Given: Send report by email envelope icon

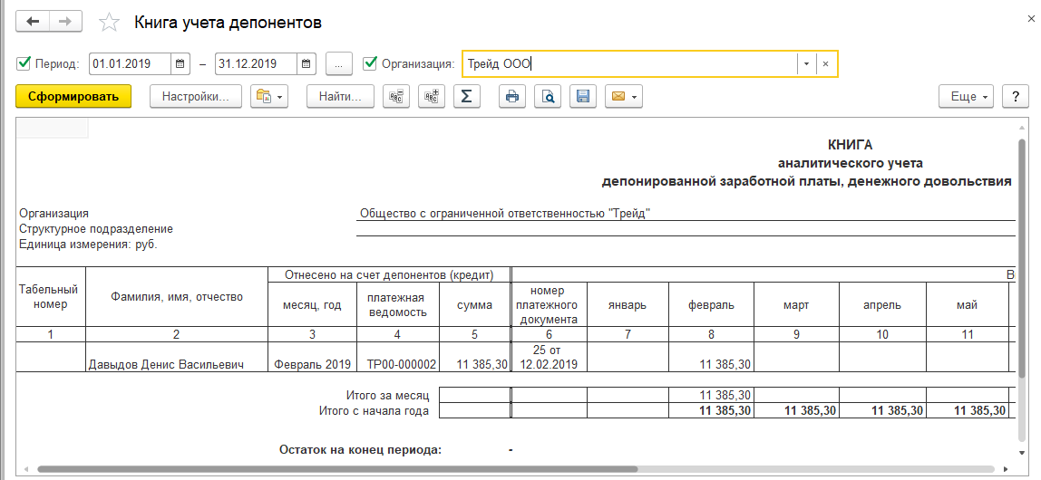Looking at the screenshot, I should coord(623,96).
